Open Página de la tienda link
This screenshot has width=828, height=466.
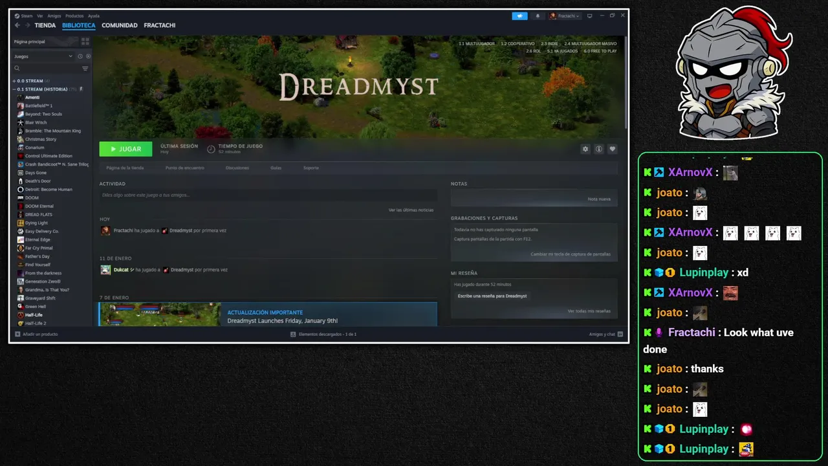[x=125, y=168]
